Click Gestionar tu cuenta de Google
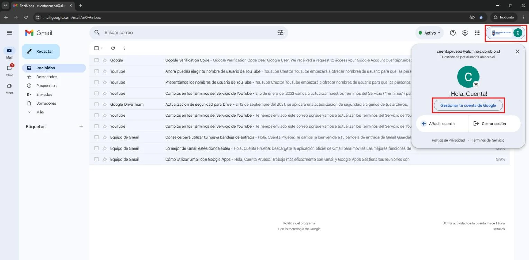The height and width of the screenshot is (260, 529). (x=468, y=105)
